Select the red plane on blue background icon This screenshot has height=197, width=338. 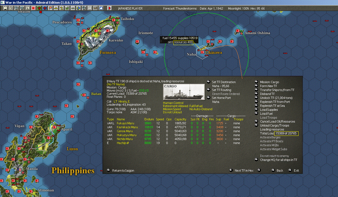[45, 8]
